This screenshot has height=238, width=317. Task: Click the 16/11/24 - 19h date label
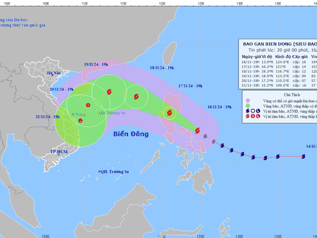[x=219, y=107]
